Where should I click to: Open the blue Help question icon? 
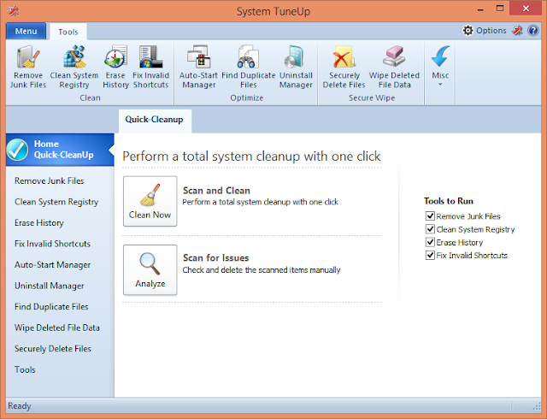tap(533, 31)
